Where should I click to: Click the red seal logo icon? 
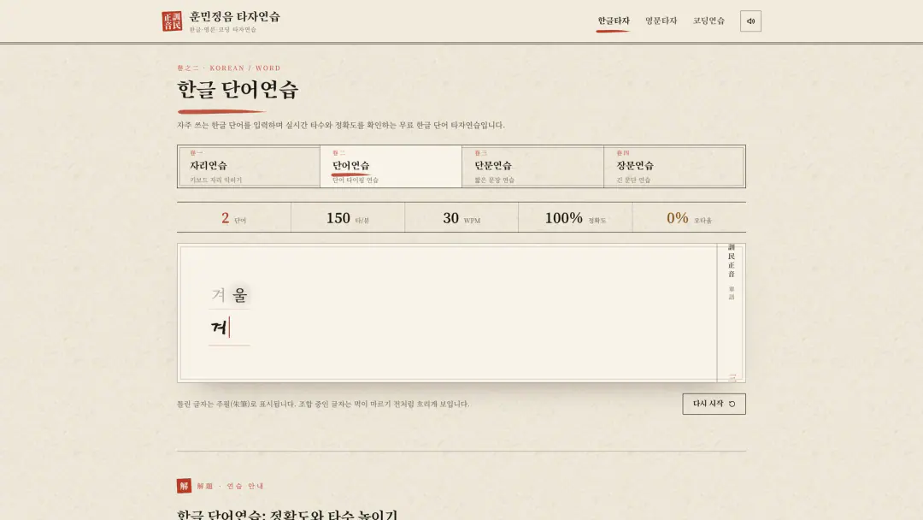click(172, 21)
